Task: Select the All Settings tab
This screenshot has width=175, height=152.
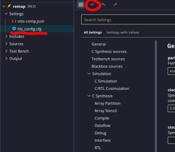Action: tap(93, 33)
